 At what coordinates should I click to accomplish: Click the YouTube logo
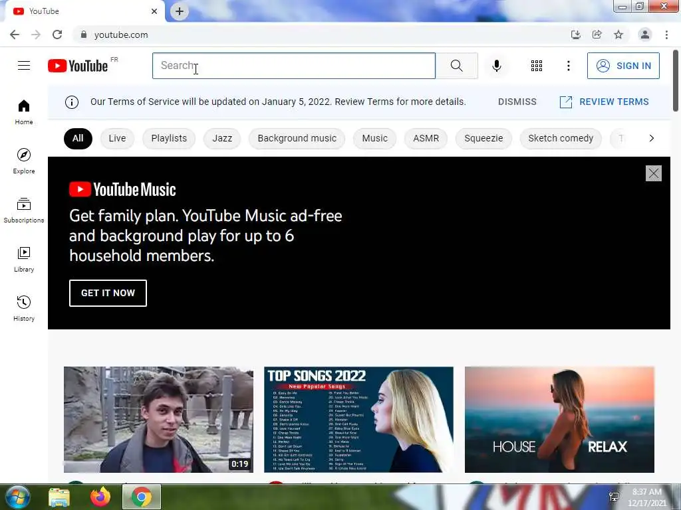coord(78,66)
